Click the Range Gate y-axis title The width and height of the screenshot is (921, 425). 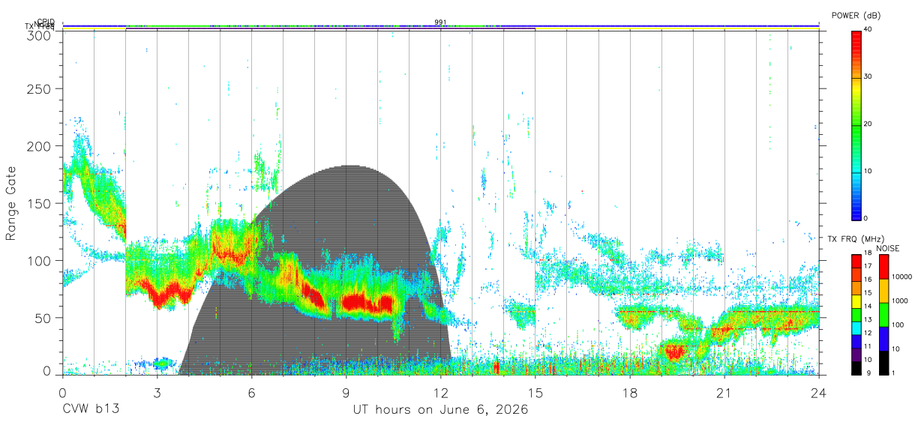(x=12, y=203)
